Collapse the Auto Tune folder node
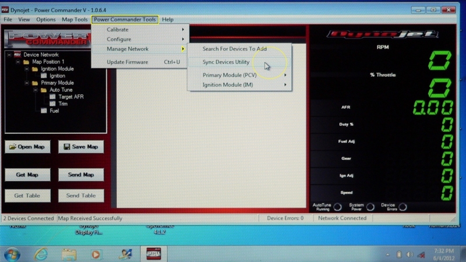This screenshot has height=262, width=466. [36, 90]
